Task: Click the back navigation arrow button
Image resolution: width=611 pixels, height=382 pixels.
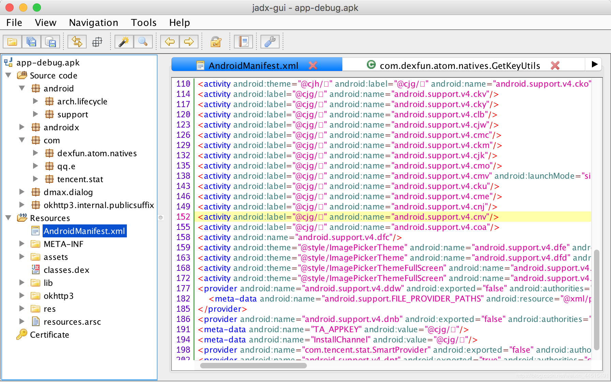Action: click(x=170, y=42)
